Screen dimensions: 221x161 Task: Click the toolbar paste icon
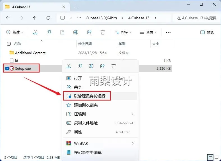coord(62,32)
